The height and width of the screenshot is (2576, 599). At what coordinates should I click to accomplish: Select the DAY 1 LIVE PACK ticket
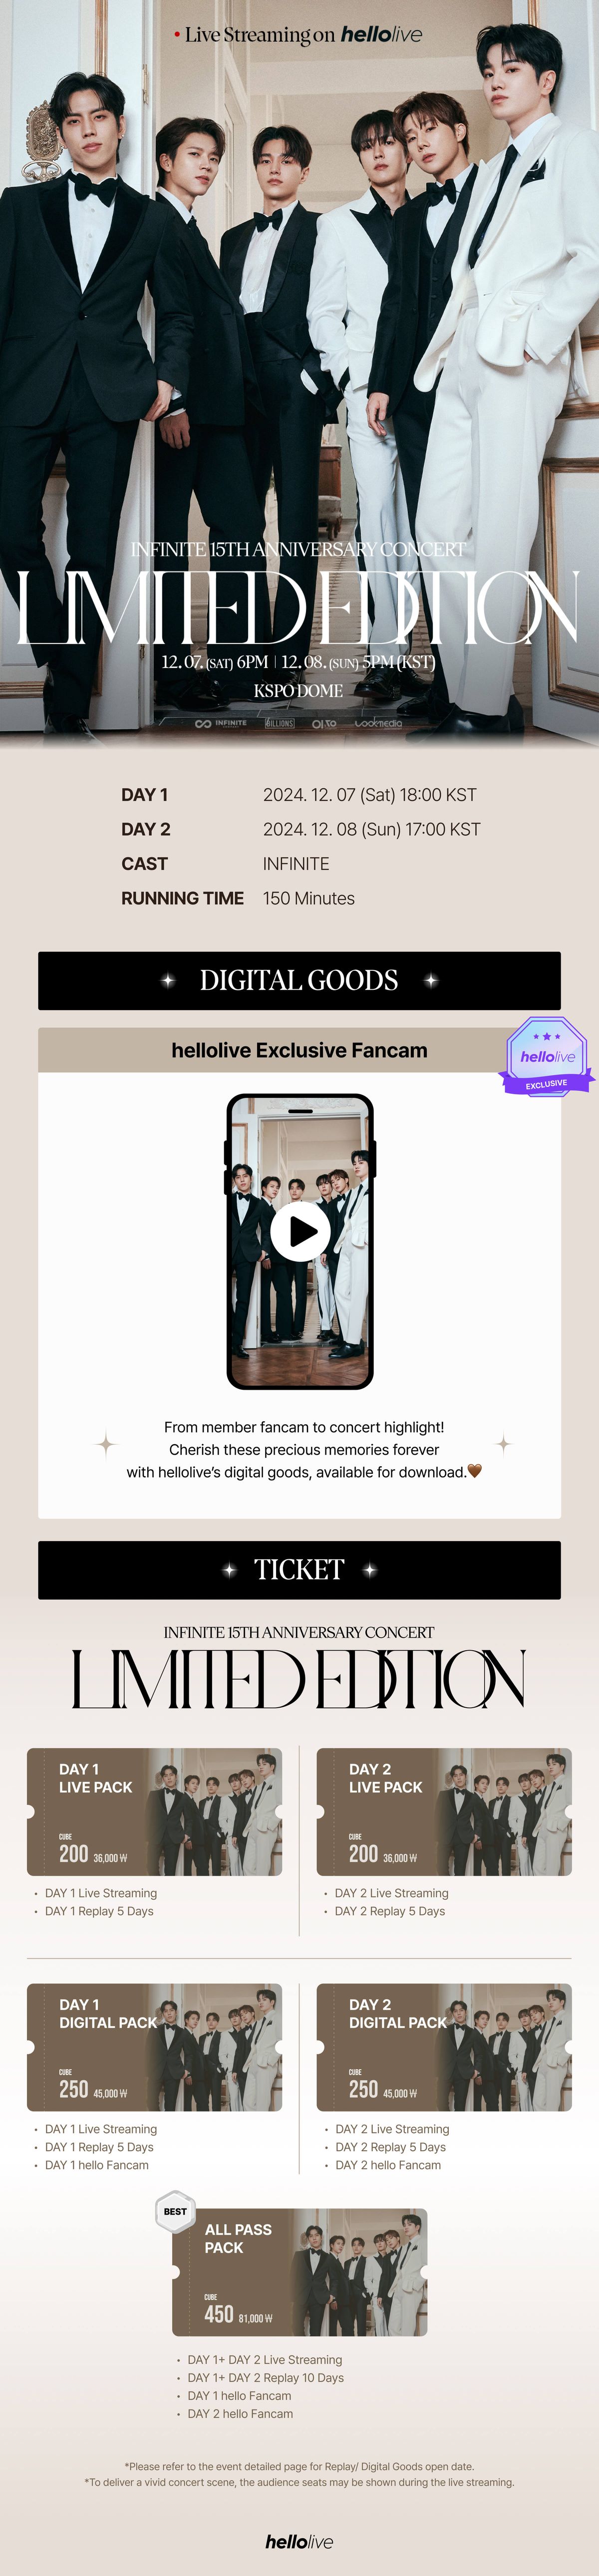[155, 1812]
